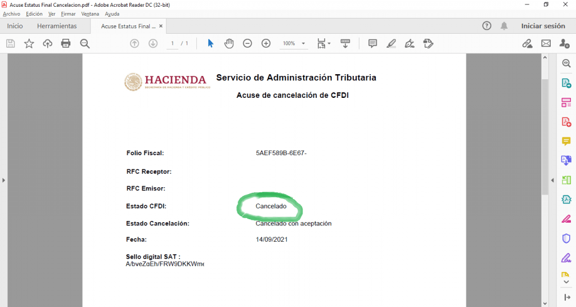
Task: Collapse the right tools pane arrow
Action: [552, 180]
